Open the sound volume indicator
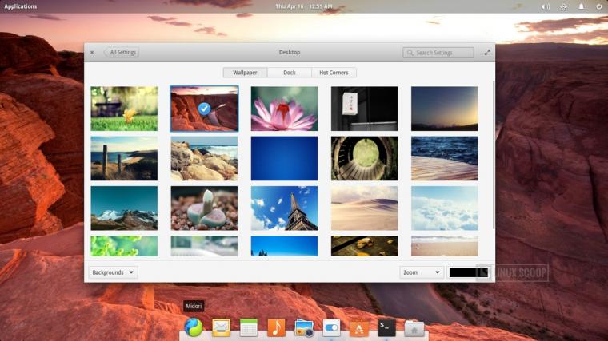608x341 pixels. pos(545,6)
